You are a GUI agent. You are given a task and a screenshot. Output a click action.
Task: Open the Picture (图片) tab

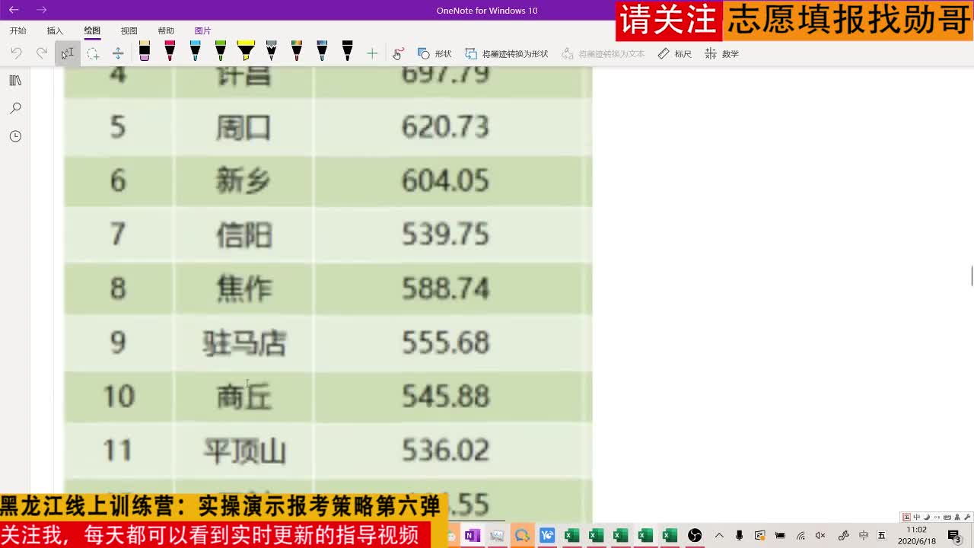coord(202,30)
